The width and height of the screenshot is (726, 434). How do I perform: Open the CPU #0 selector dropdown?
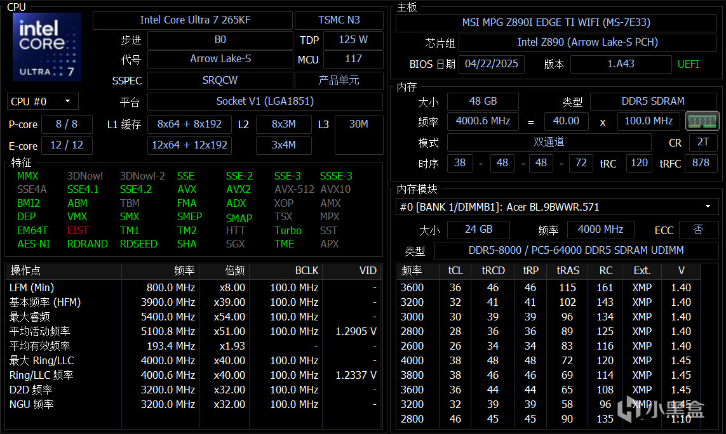pyautogui.click(x=43, y=102)
